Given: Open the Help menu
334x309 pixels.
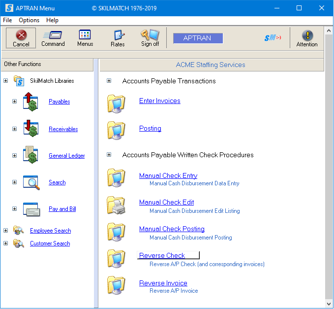Looking at the screenshot, I should pos(52,20).
